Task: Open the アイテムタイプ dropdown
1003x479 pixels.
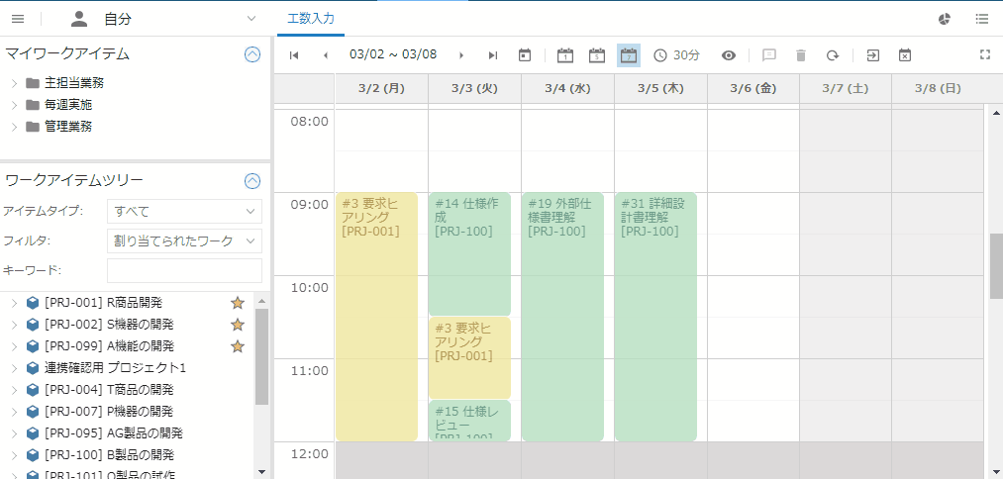Action: (184, 211)
